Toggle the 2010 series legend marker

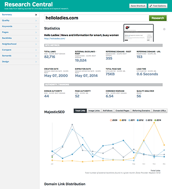click(120, 120)
